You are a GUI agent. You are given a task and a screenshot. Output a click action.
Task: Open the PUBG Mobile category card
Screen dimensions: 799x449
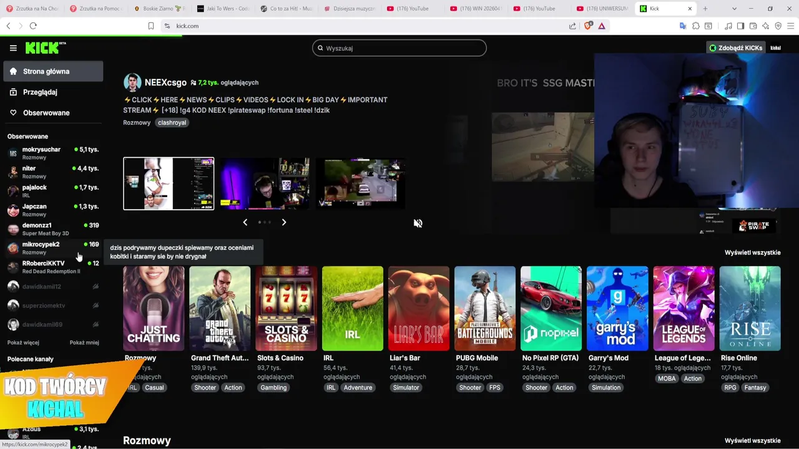(485, 308)
